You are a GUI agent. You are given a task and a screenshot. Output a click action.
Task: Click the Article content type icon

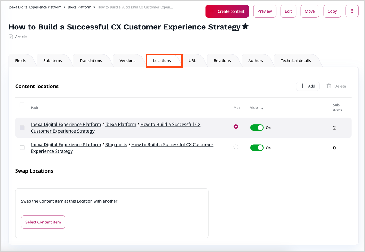11,37
